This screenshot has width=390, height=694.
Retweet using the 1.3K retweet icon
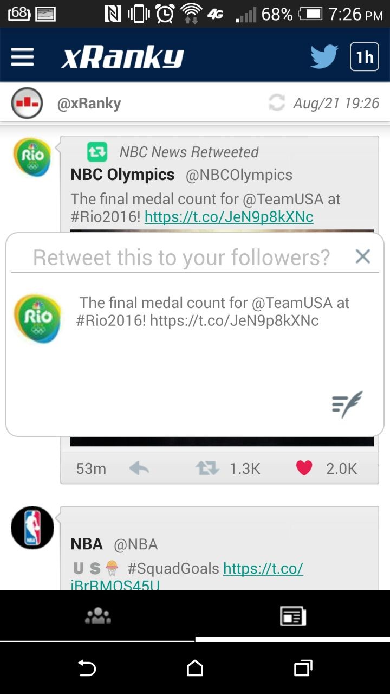click(207, 468)
